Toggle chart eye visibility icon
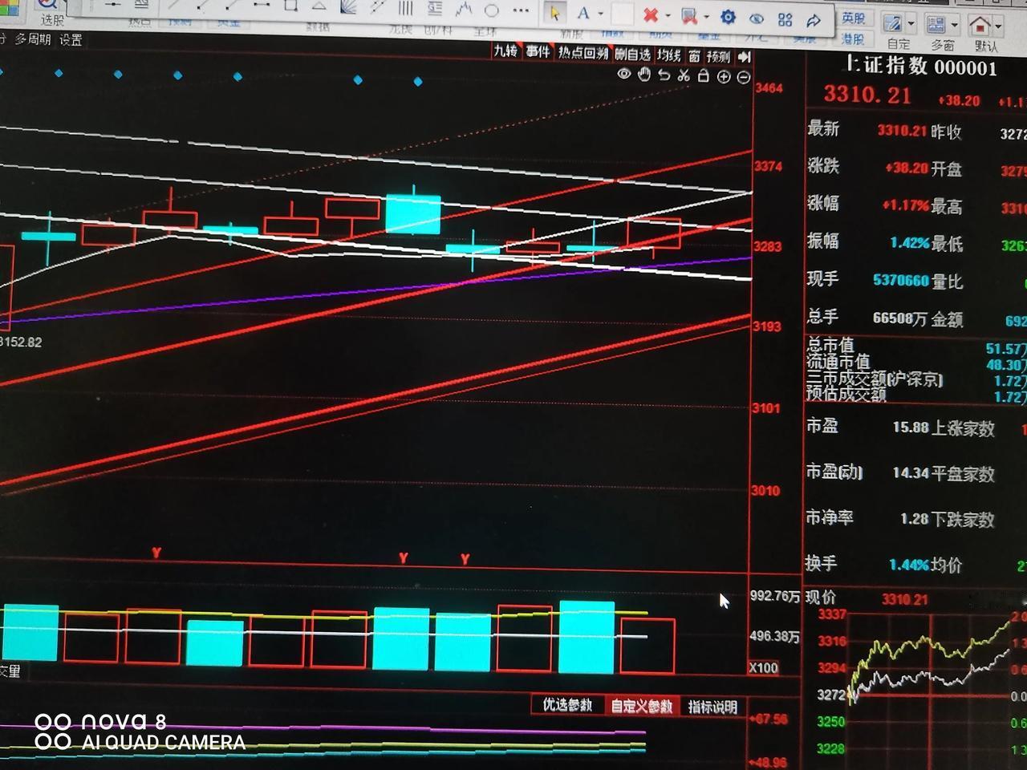The image size is (1027, 770). point(624,74)
